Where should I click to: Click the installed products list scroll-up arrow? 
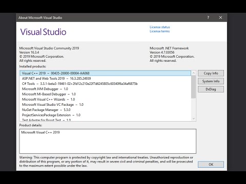[194, 73]
